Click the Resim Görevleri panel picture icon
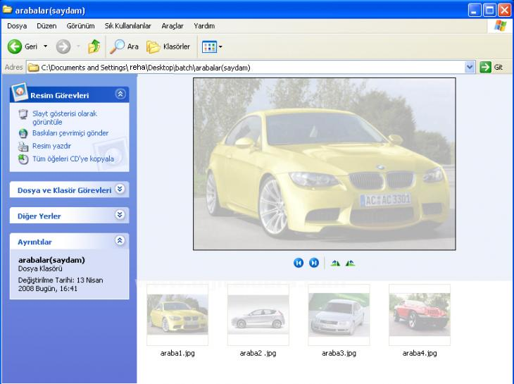Viewport: 514px width, 384px height. pos(19,92)
